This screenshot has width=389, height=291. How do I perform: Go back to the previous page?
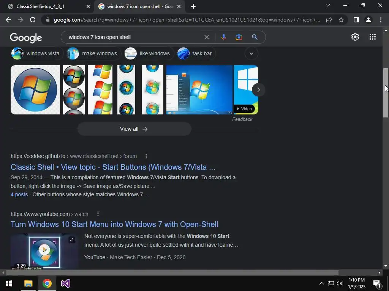[8, 20]
